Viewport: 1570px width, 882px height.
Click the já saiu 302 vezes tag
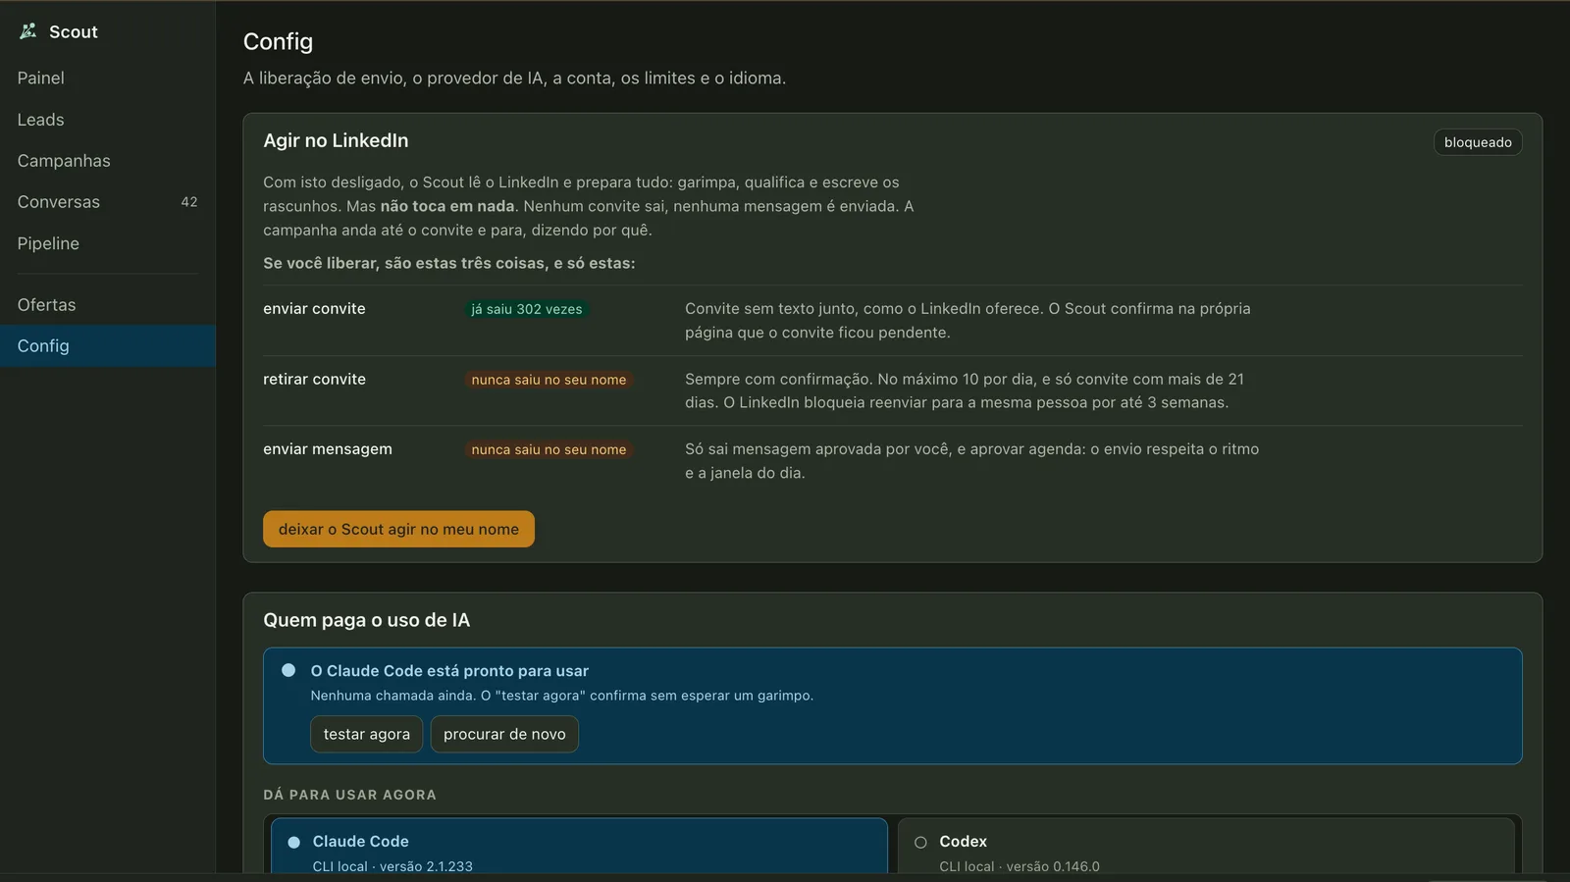(x=527, y=309)
